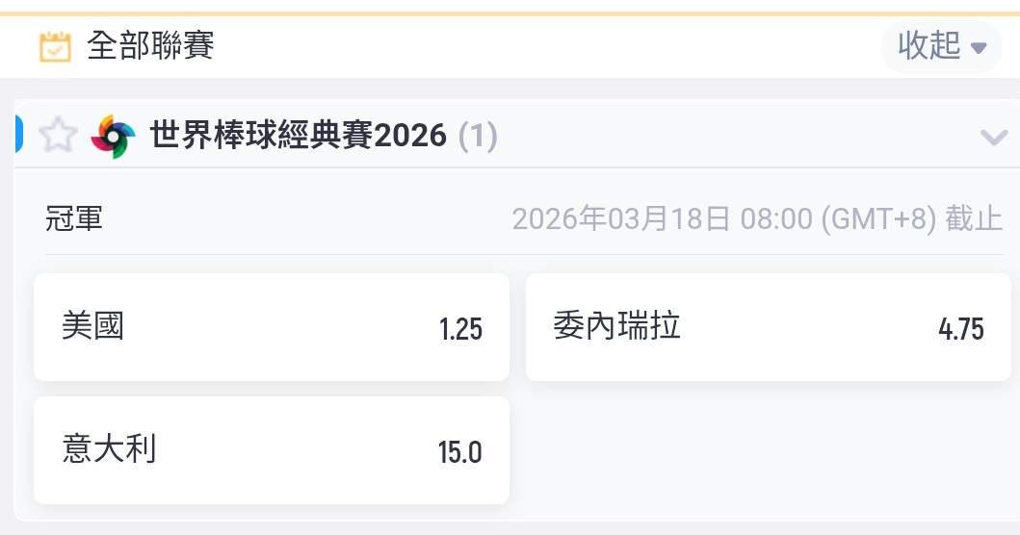Click the 2026年03月18日 deadline date
Viewport: 1020px width, 535px height.
point(622,219)
